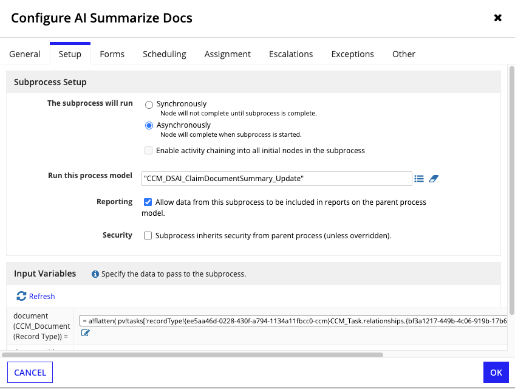Clear process model with eraser icon
The image size is (515, 389).
click(x=434, y=179)
